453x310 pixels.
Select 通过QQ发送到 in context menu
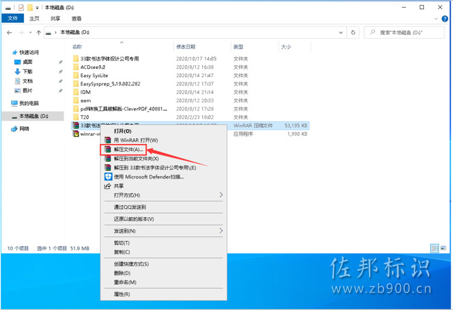(x=164, y=207)
